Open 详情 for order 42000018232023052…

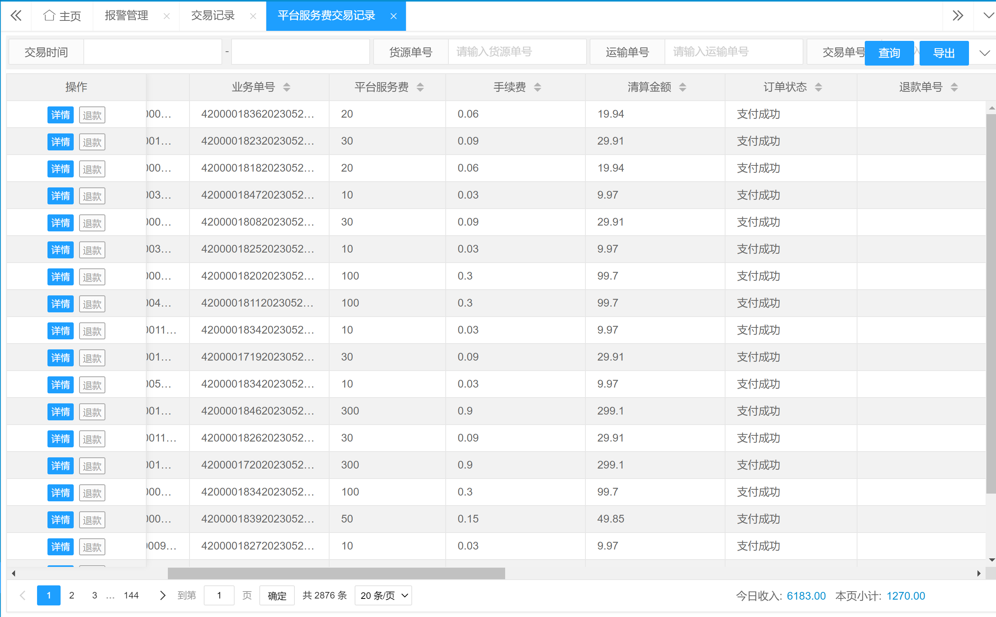(x=61, y=142)
